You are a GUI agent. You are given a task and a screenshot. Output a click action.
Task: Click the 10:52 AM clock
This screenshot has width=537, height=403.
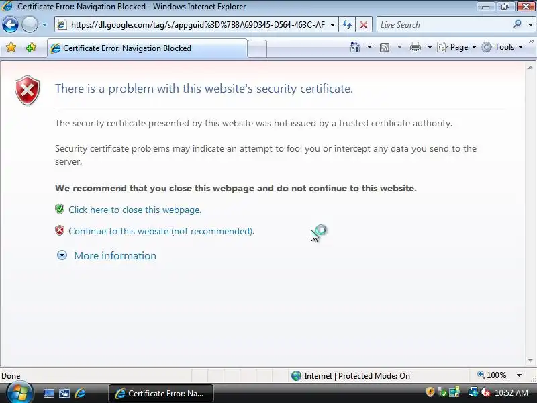click(x=511, y=393)
